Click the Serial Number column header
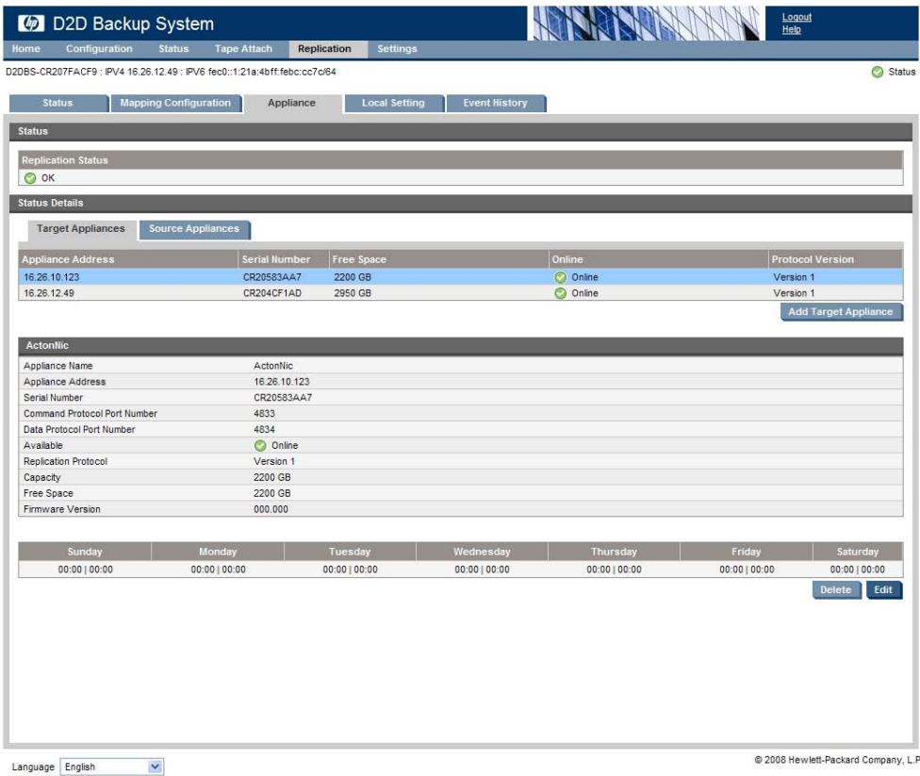 coord(284,259)
